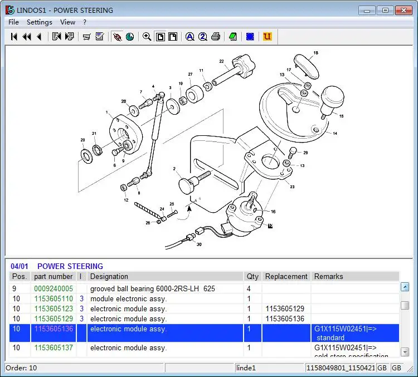The image size is (418, 377).
Task: Toggle the crossed-out link toolbar button
Action: pyautogui.click(x=117, y=37)
